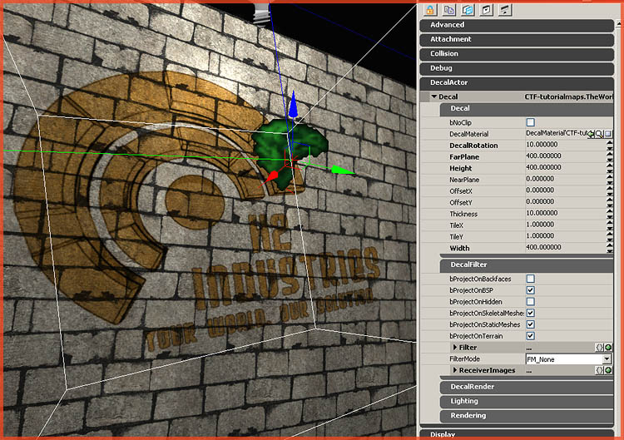The height and width of the screenshot is (440, 624).
Task: Expand the Debug category
Action: coord(517,68)
